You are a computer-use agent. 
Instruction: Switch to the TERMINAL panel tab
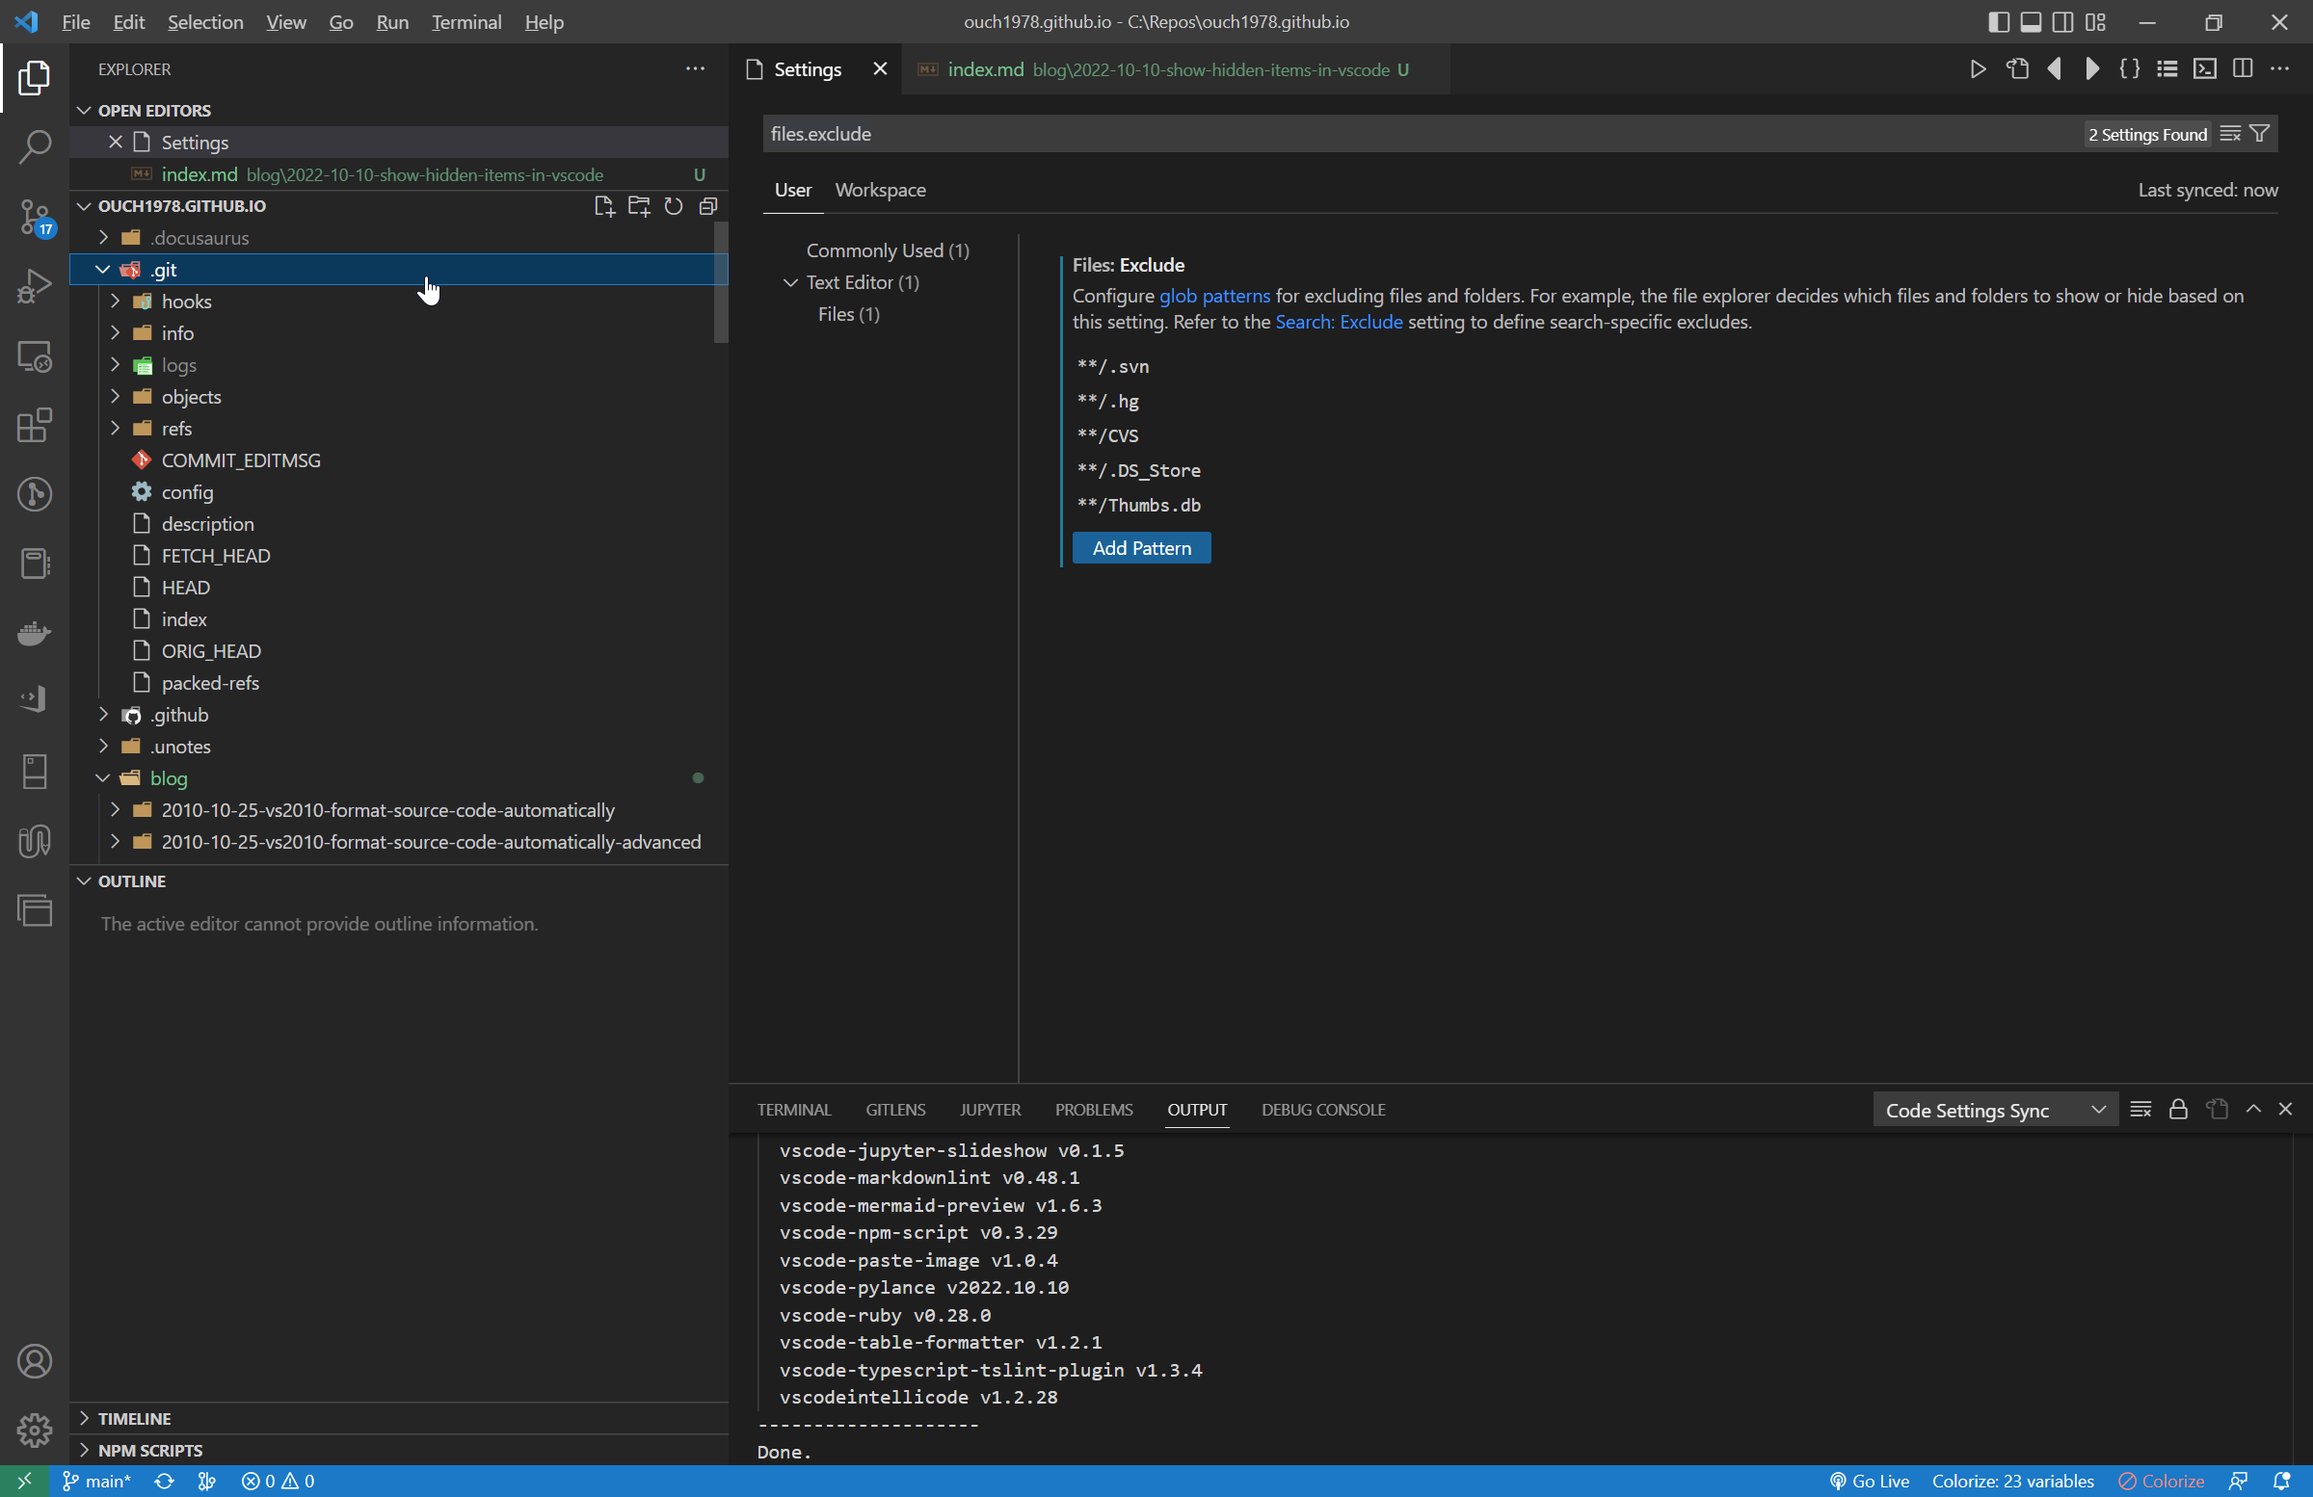pyautogui.click(x=794, y=1110)
